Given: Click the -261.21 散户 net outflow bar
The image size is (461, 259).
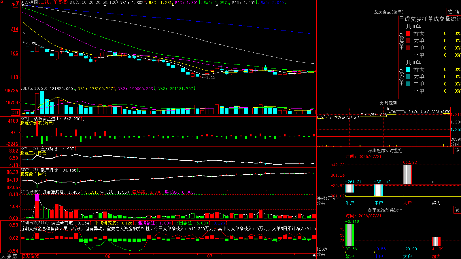Looking at the screenshot, I should click(350, 188).
